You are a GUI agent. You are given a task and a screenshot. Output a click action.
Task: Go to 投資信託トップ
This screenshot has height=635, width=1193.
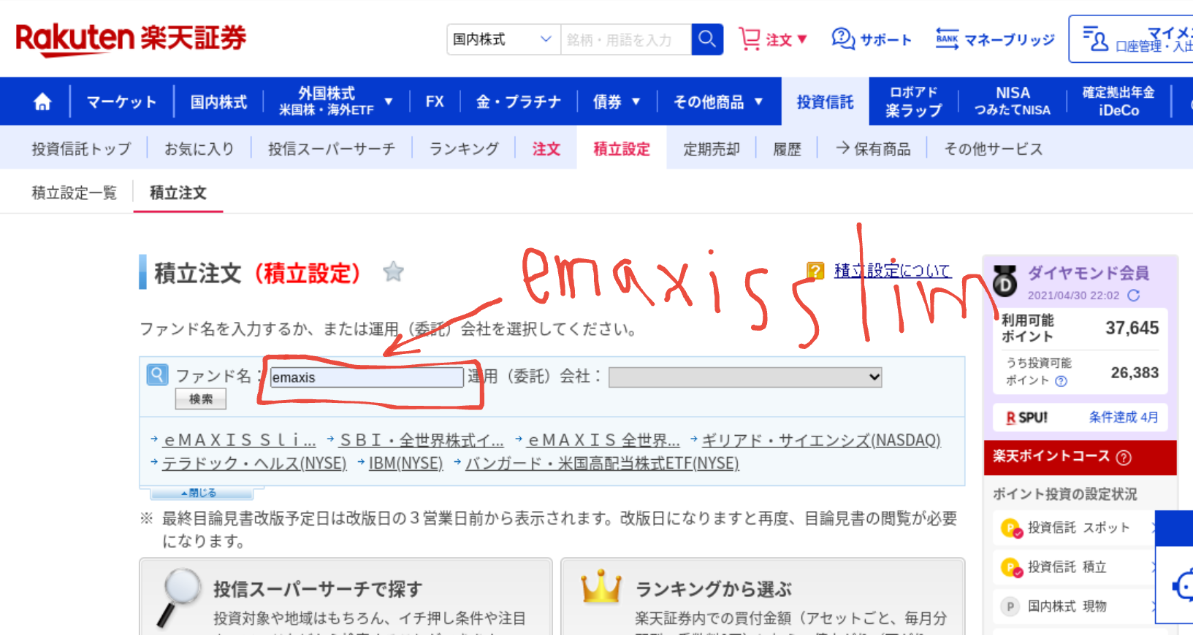[81, 149]
